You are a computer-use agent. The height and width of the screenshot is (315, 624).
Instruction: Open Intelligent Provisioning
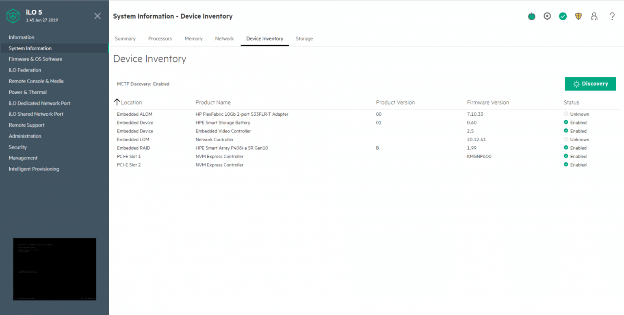pos(34,169)
